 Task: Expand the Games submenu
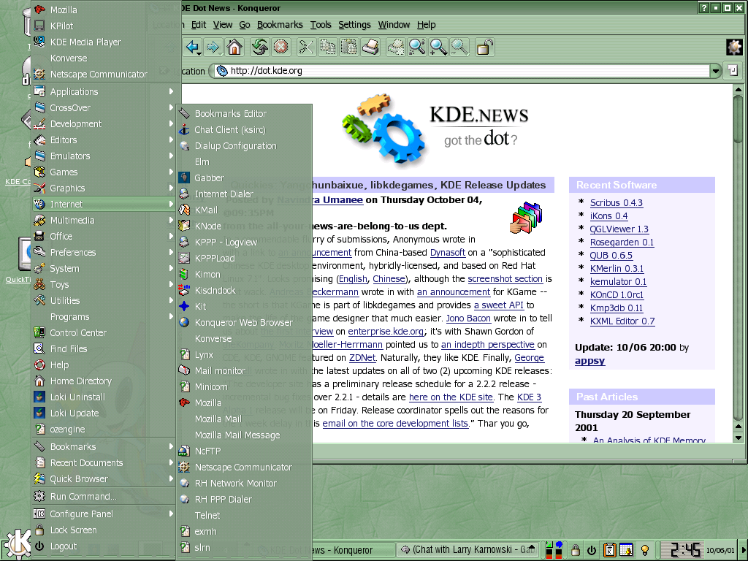pos(104,172)
